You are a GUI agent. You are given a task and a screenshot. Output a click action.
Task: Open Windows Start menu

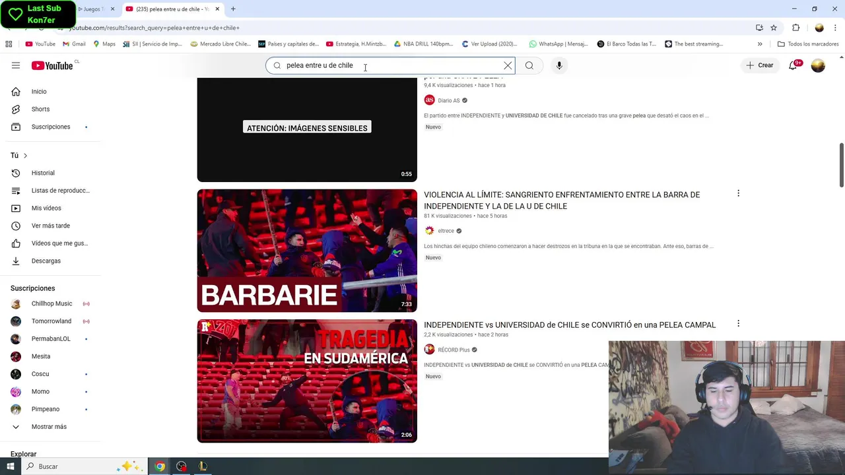point(11,466)
